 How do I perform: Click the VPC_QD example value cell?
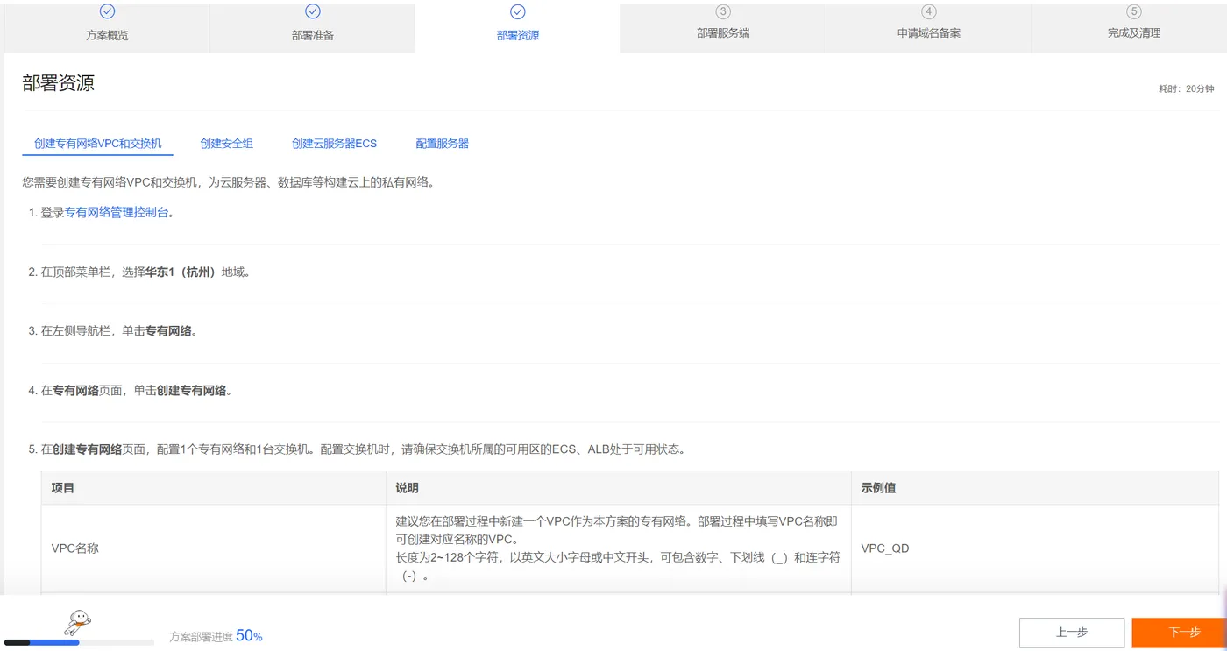coord(1035,548)
